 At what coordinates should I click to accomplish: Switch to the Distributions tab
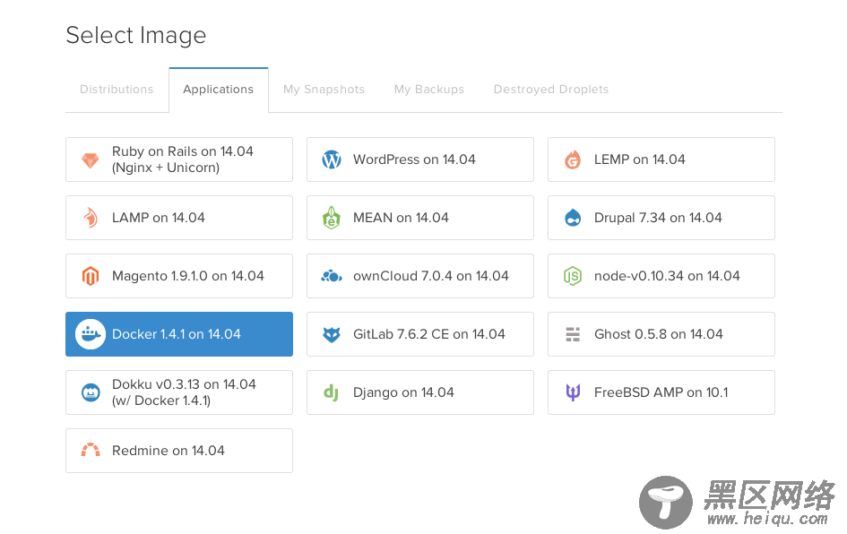[x=117, y=90]
